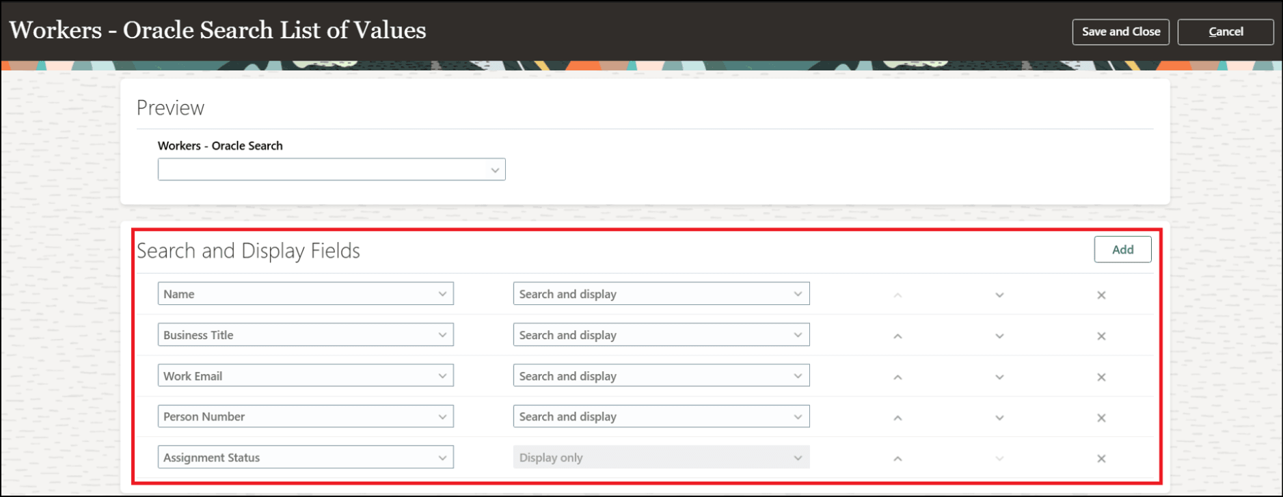The width and height of the screenshot is (1283, 497).
Task: Delete the Assignment Status row
Action: 1101,459
